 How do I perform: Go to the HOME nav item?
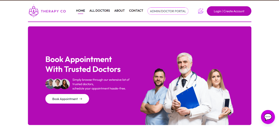click(x=80, y=11)
